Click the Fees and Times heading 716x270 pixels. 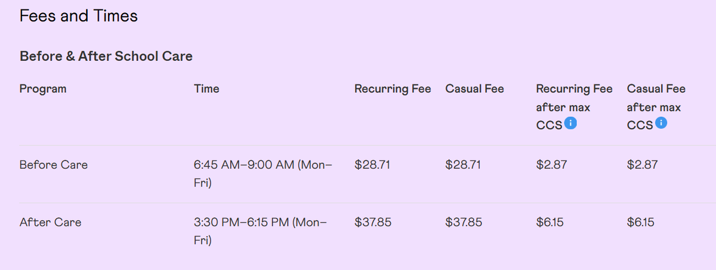(79, 15)
